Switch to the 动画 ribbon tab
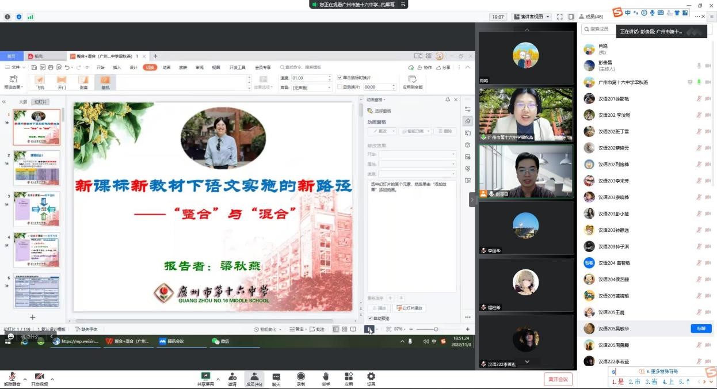Image resolution: width=717 pixels, height=389 pixels. tap(166, 67)
